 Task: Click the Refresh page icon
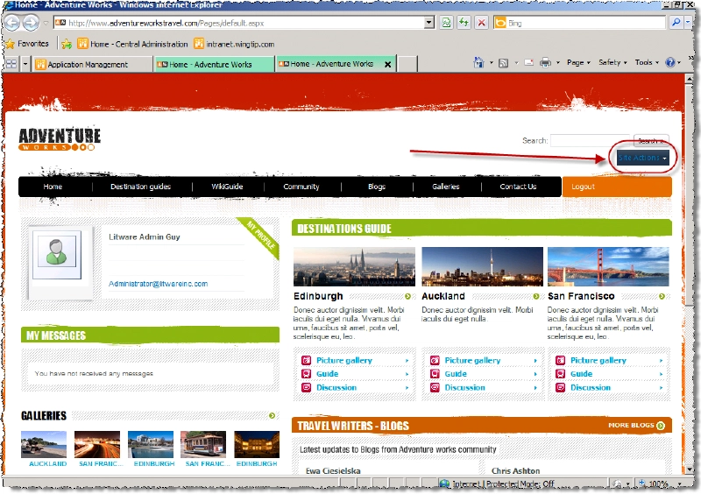pos(464,24)
